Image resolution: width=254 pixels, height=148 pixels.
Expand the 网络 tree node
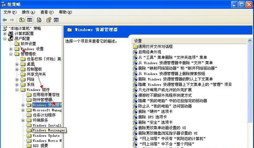pos(17,80)
